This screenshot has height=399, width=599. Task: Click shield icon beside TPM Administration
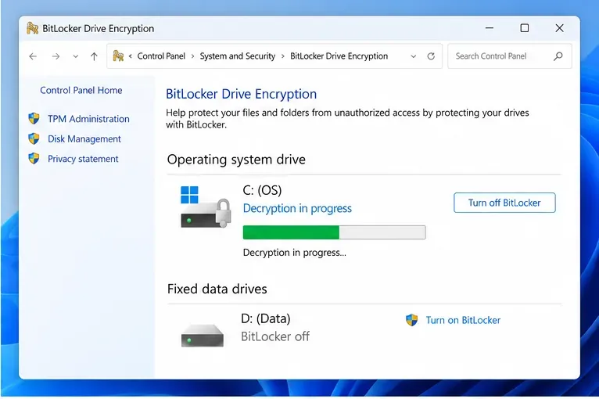coord(34,118)
